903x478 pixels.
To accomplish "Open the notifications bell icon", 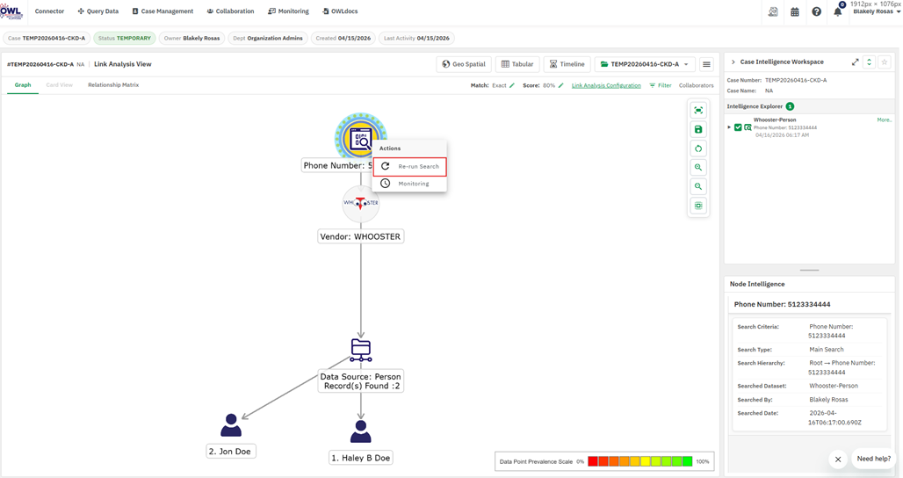I will point(837,11).
